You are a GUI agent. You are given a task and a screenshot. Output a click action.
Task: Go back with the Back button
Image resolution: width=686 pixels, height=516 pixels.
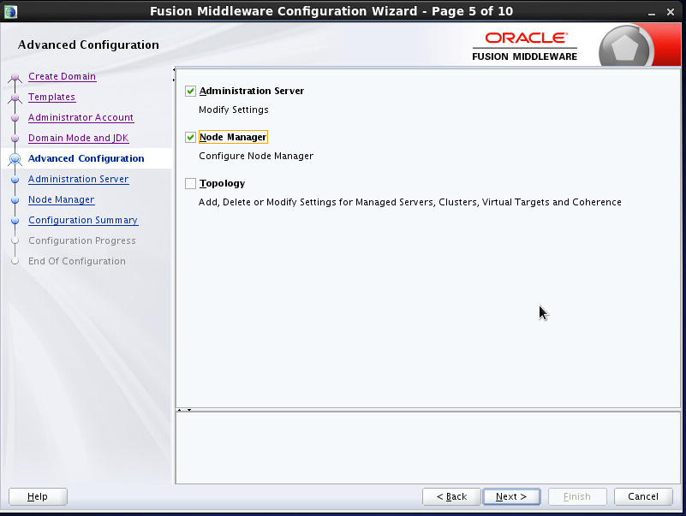451,496
